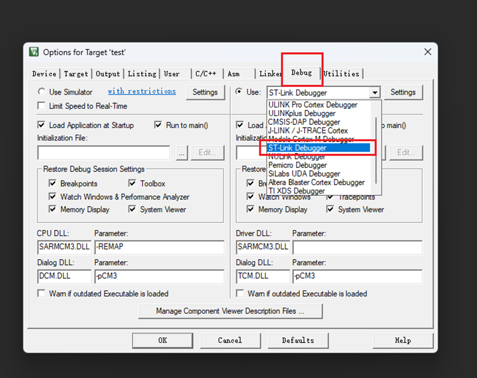Switch to the Device tab

pyautogui.click(x=45, y=74)
